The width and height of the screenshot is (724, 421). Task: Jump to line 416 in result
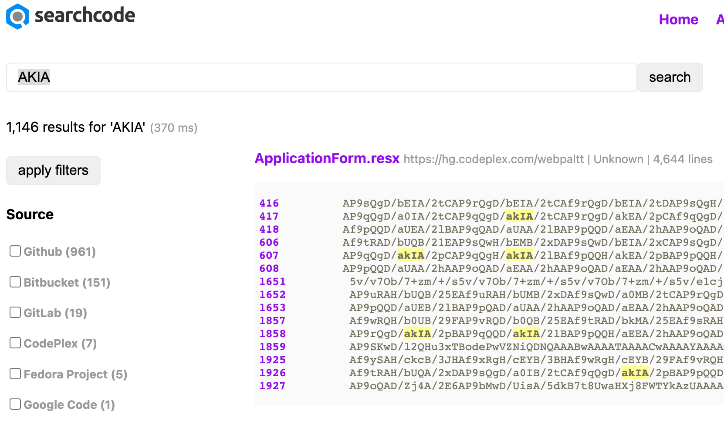[x=269, y=204]
